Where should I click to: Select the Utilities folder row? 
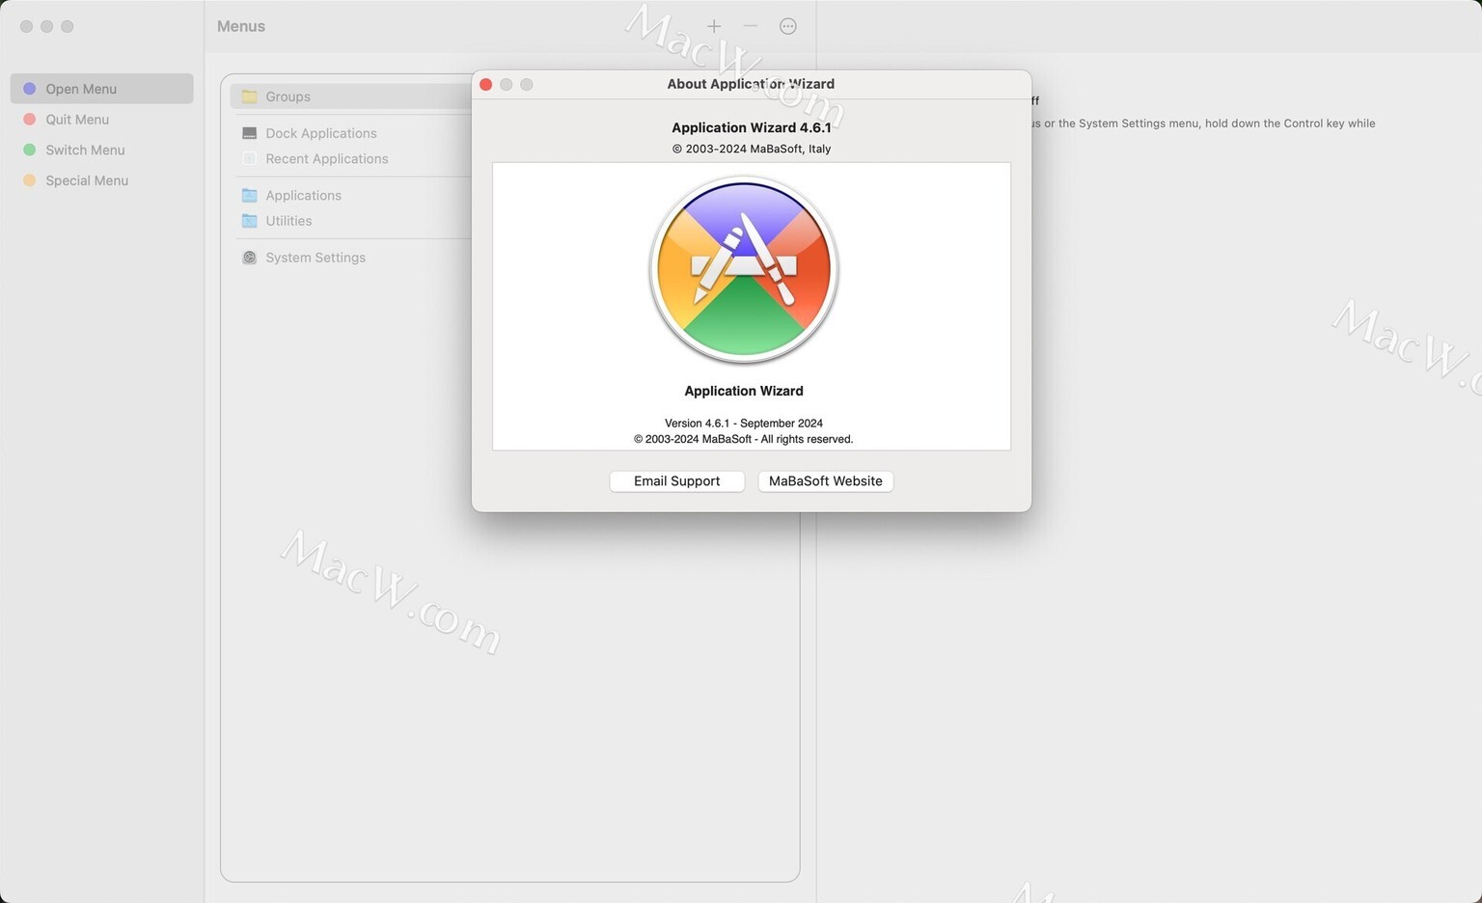pyautogui.click(x=351, y=221)
